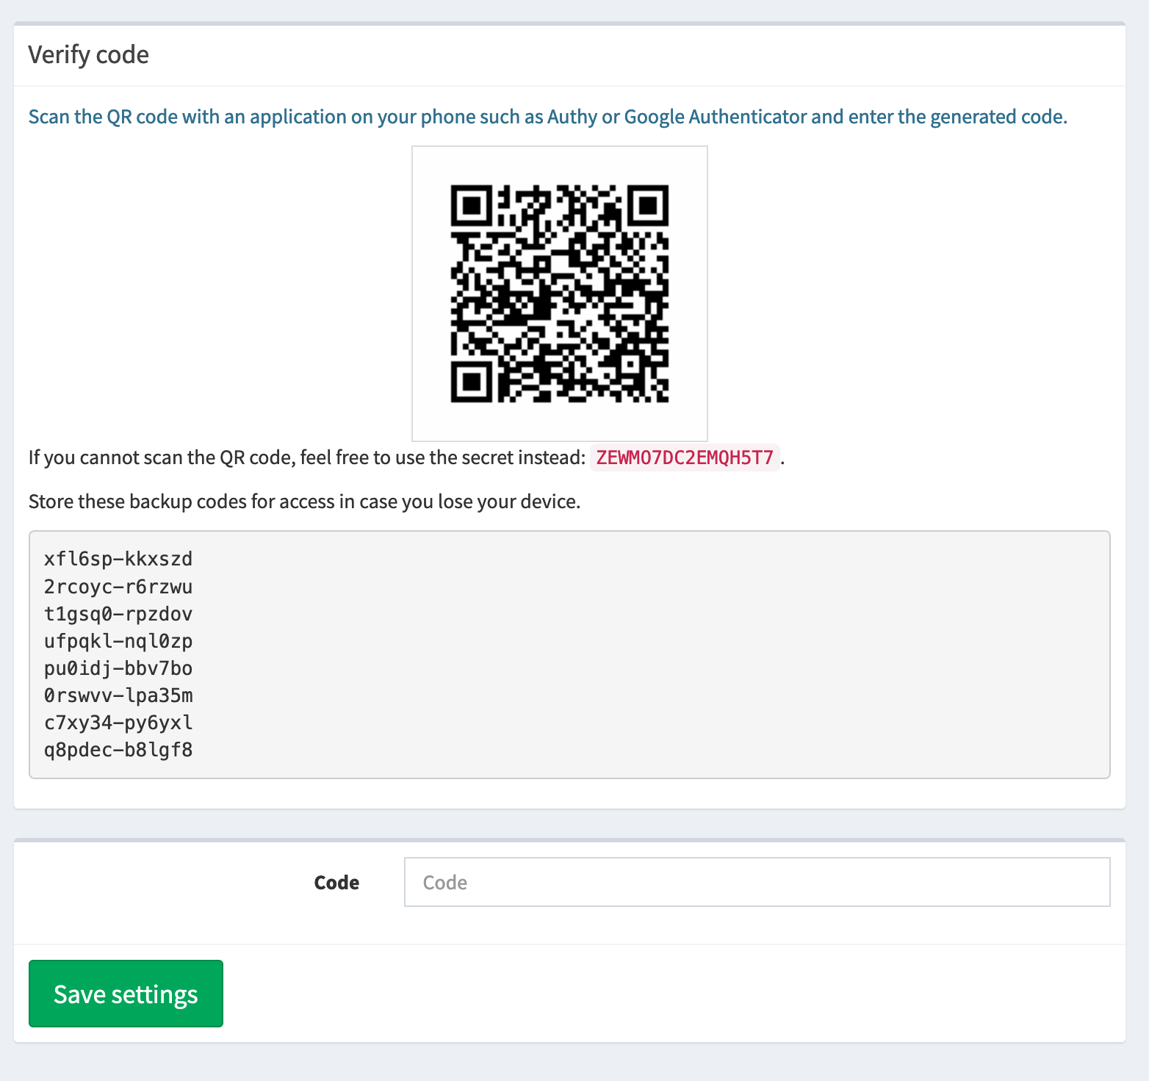The width and height of the screenshot is (1149, 1081).
Task: Select backup code c7xy34-py6yxl
Action: (x=118, y=722)
